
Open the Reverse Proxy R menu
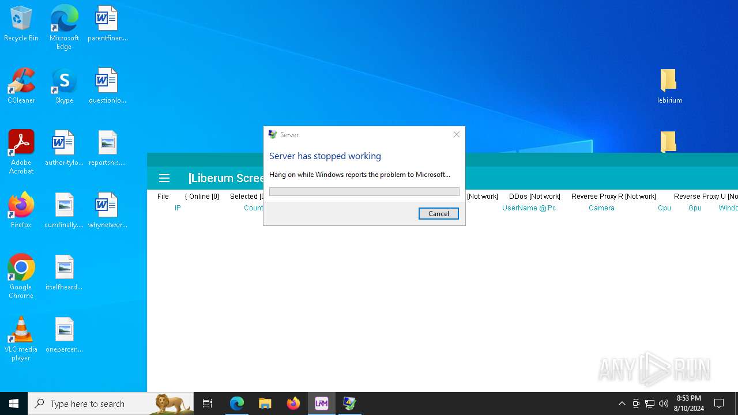(613, 197)
